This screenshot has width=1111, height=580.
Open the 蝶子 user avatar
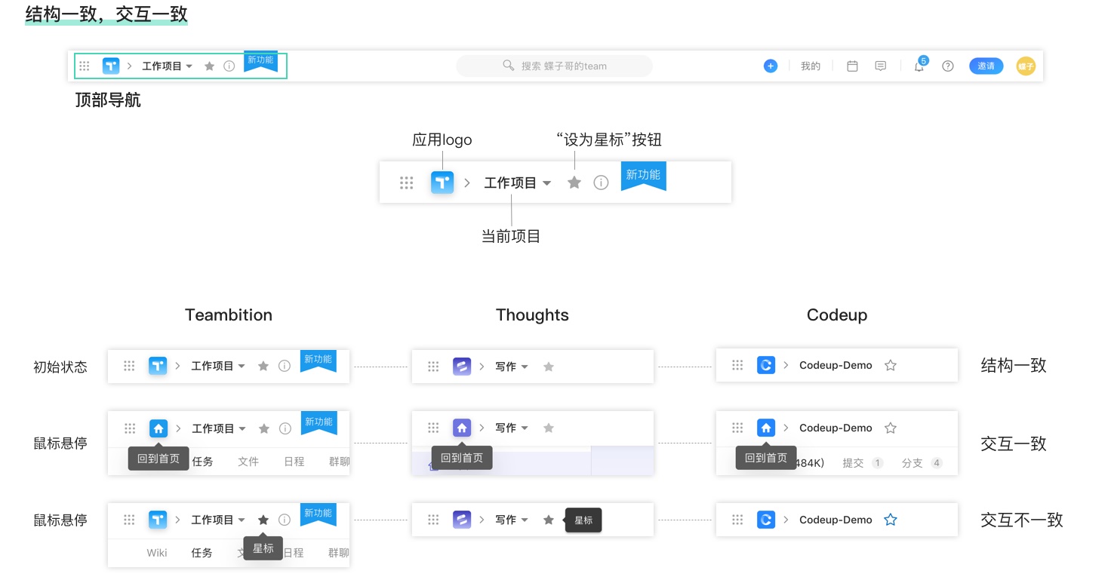(x=1026, y=66)
